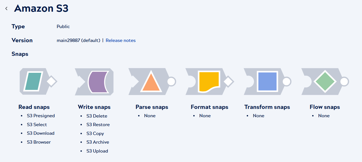This screenshot has height=162, width=362.
Task: Open the Release notes link
Action: pos(121,41)
